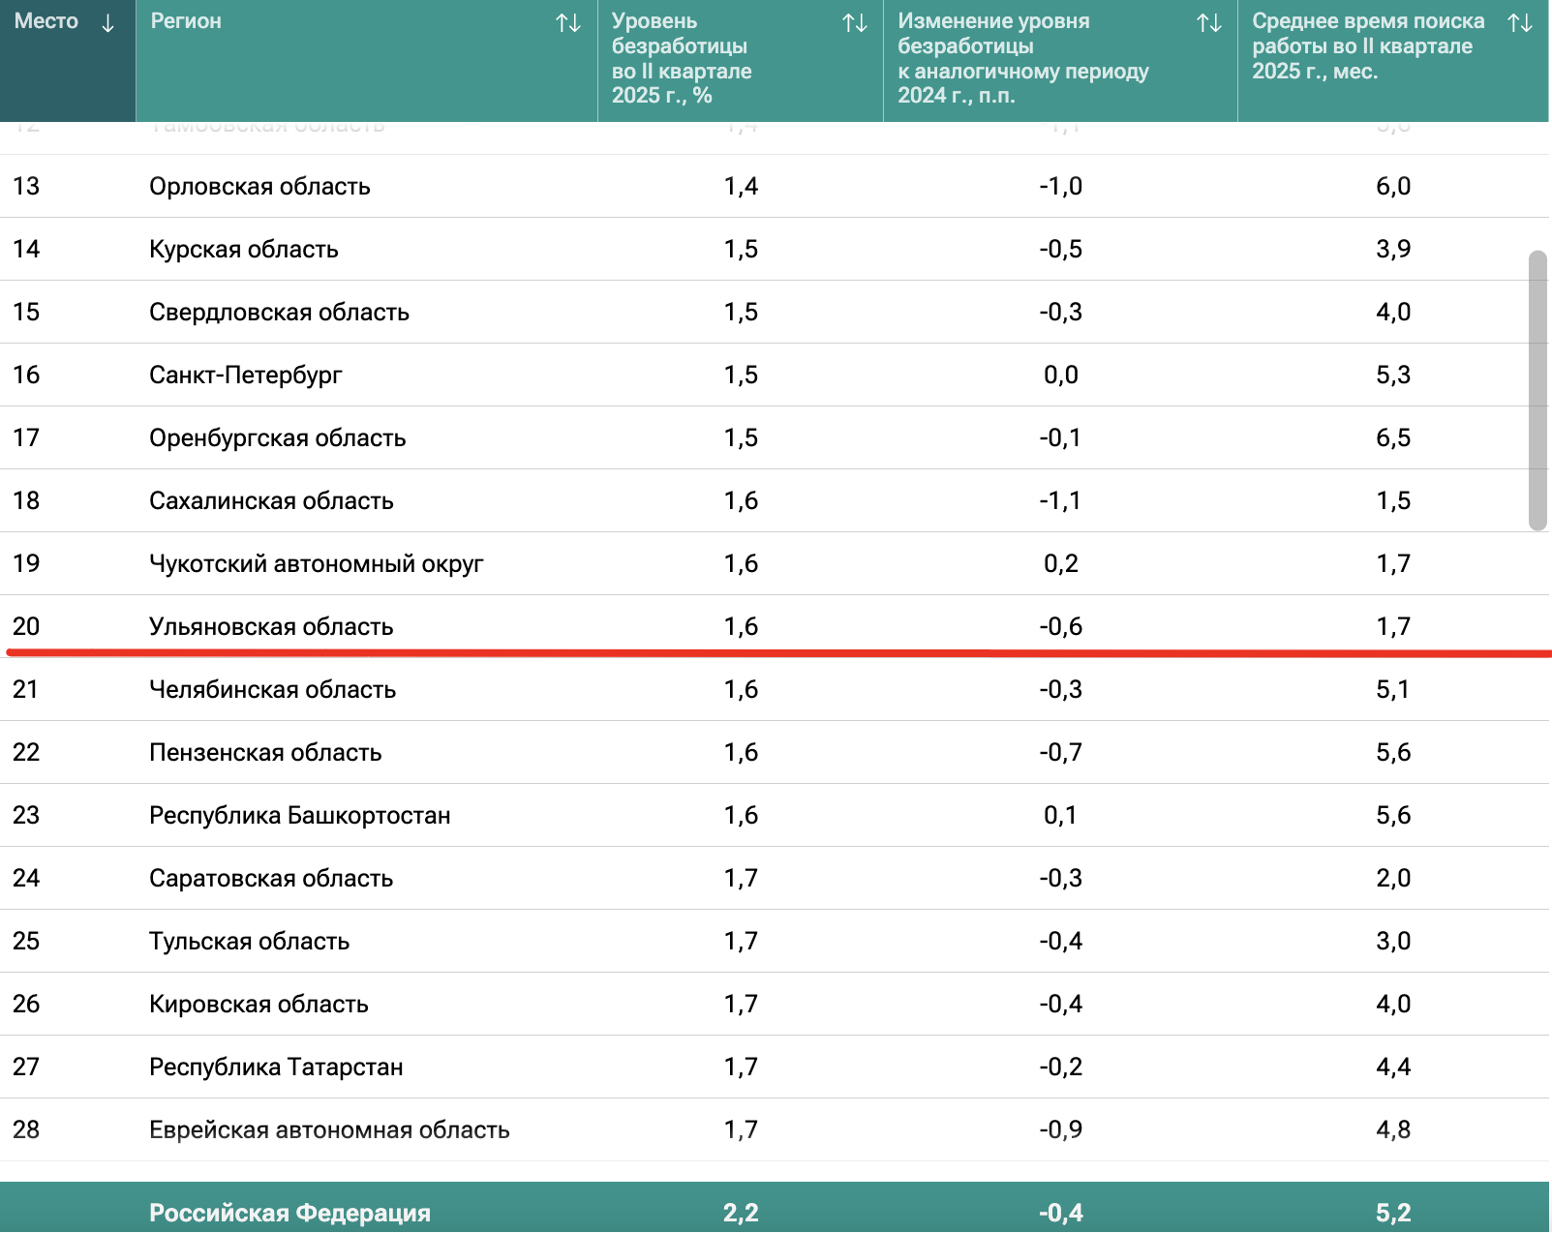
Task: Sort table by Регион sort icon
Action: pos(568,23)
